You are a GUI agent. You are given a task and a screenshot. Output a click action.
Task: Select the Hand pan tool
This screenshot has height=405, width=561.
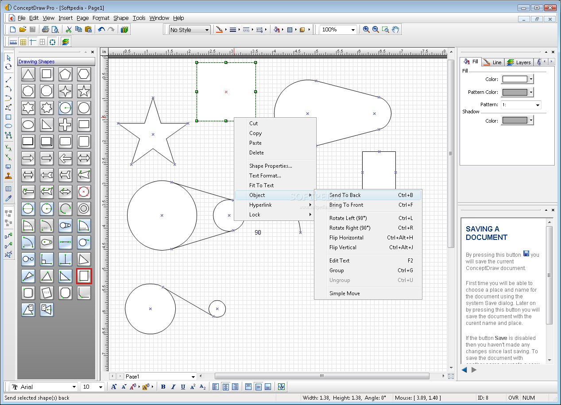tap(395, 30)
